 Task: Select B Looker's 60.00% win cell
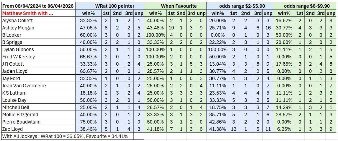[x=88, y=35]
